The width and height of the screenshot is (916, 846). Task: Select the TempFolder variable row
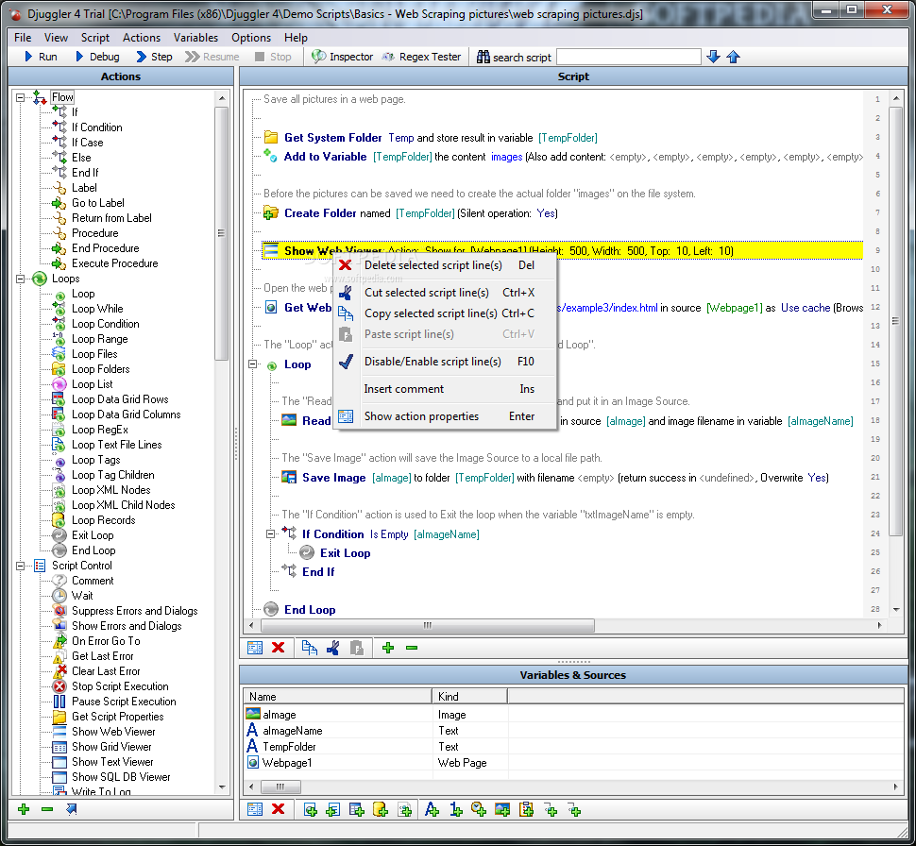coord(573,747)
